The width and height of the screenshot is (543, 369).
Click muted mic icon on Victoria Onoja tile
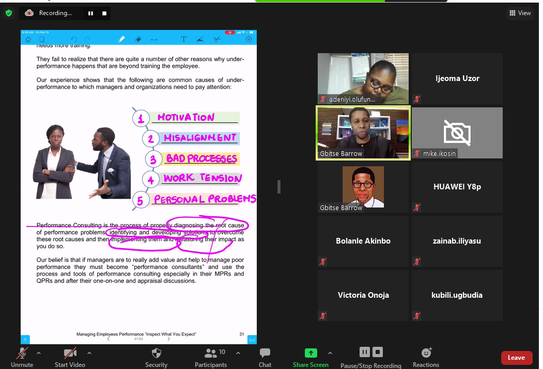tap(323, 316)
